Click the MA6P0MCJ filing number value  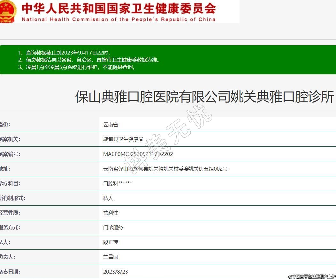click(138, 154)
